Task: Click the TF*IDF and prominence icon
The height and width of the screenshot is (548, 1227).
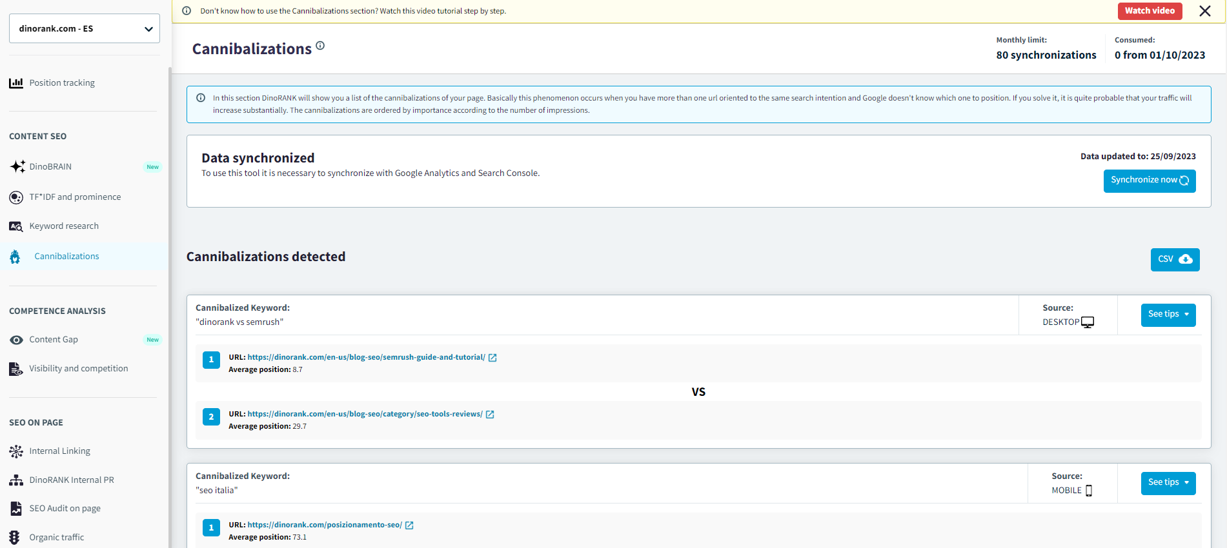Action: tap(16, 197)
